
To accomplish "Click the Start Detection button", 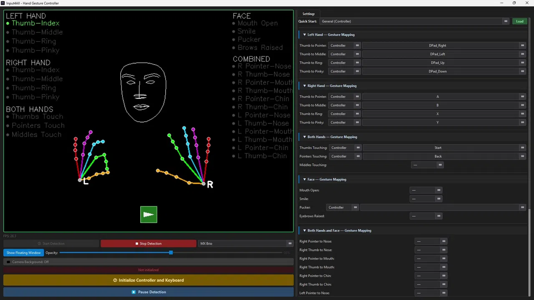I will pos(51,243).
